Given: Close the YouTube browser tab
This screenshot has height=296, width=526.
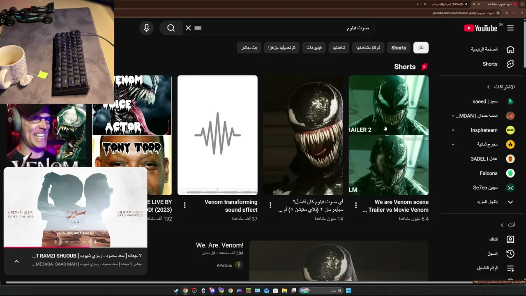Looking at the screenshot, I should click(x=474, y=4).
